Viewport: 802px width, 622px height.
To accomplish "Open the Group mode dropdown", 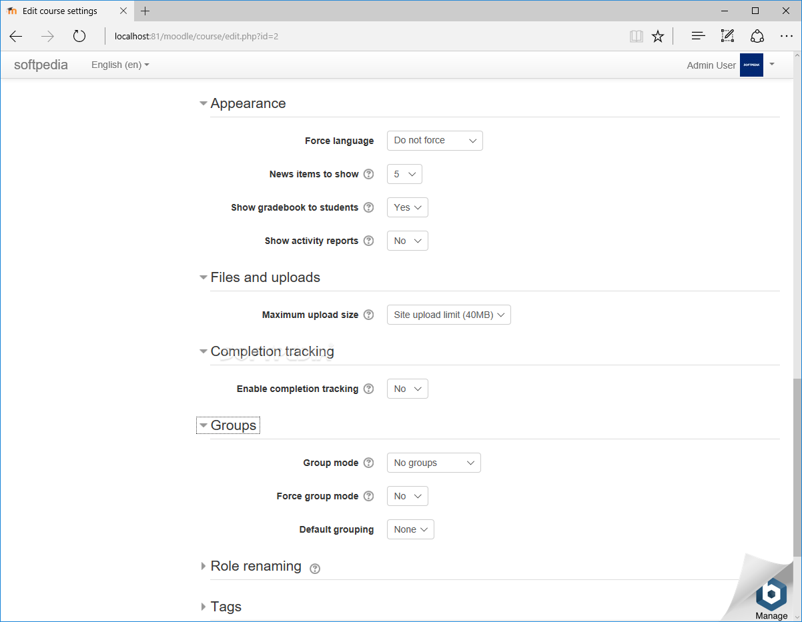I will [x=434, y=463].
